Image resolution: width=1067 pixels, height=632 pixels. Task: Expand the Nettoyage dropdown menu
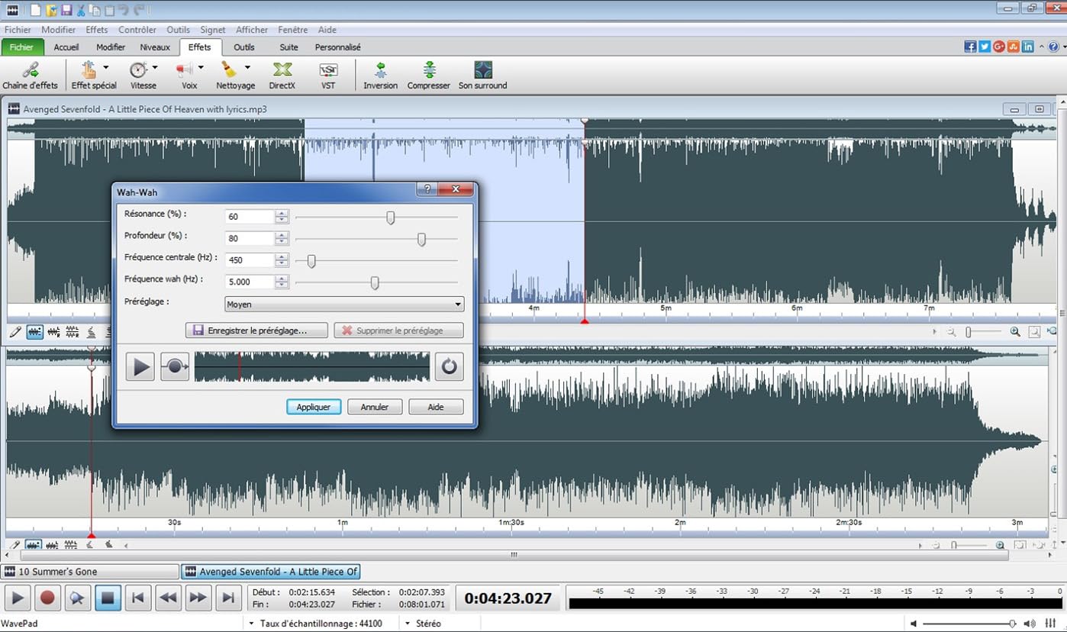247,68
